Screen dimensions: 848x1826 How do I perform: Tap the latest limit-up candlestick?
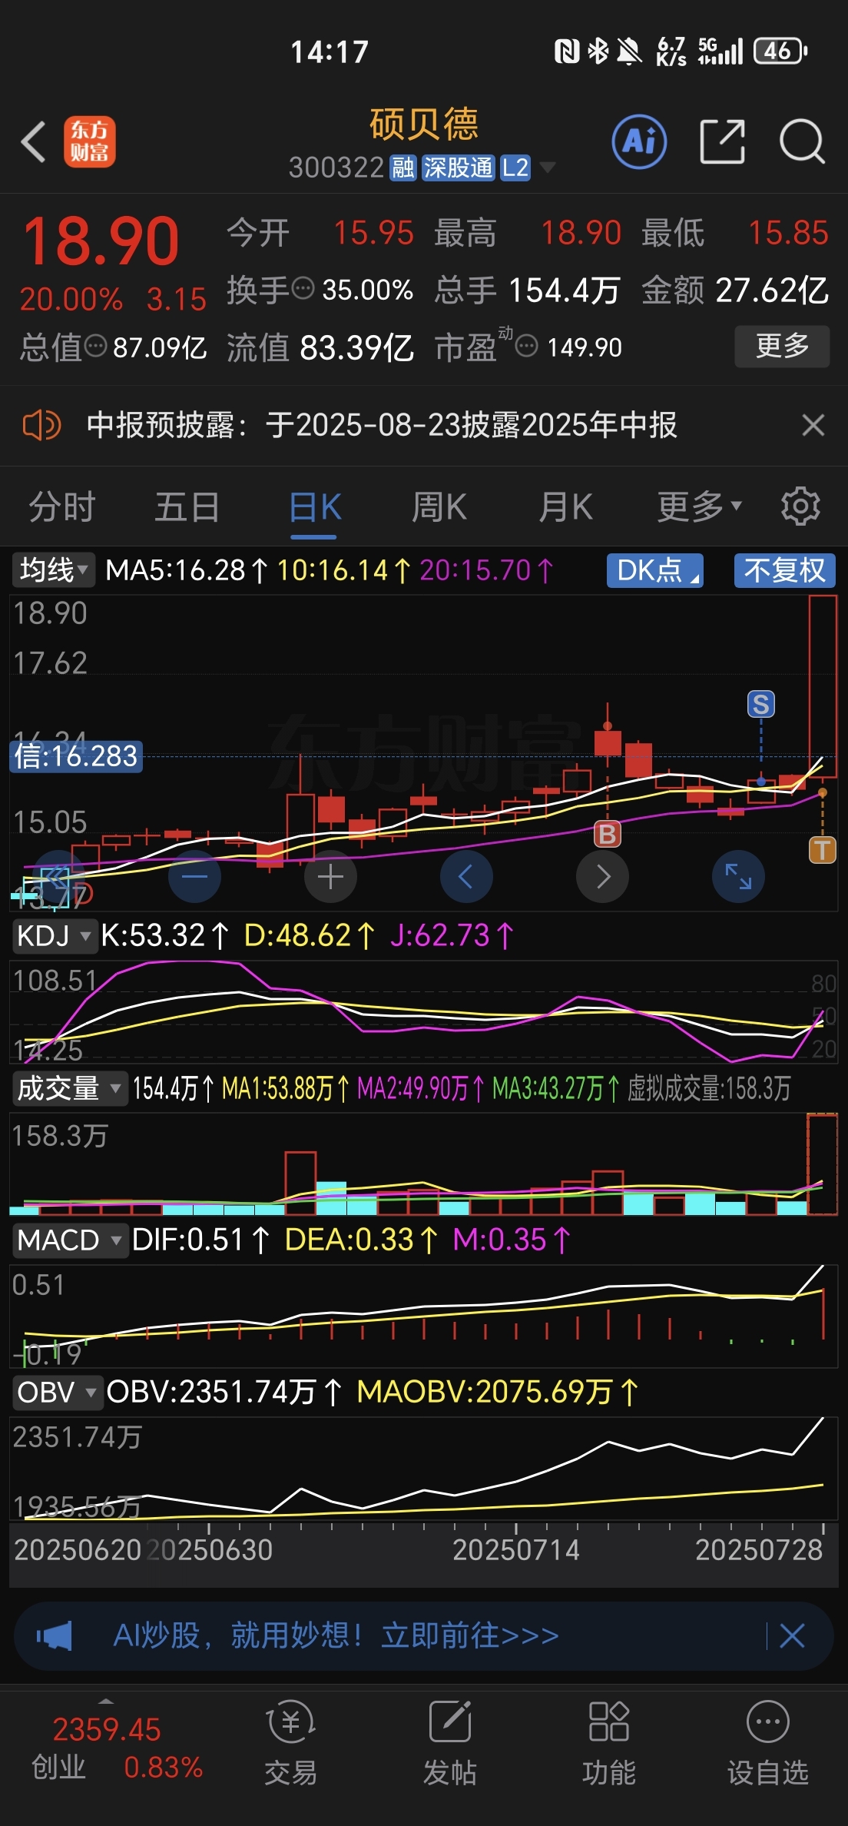click(823, 686)
